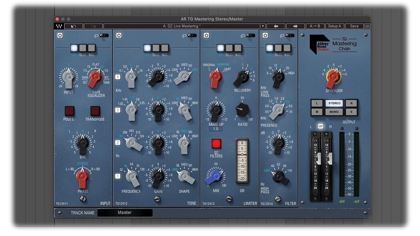420x236 pixels.
Task: Switch setups with Setup A button
Action: (x=335, y=26)
